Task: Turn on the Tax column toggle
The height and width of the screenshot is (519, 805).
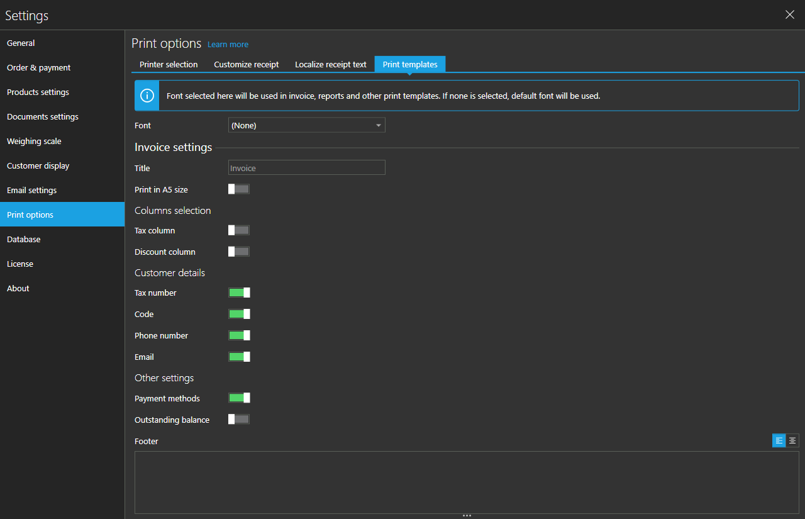Action: [239, 230]
